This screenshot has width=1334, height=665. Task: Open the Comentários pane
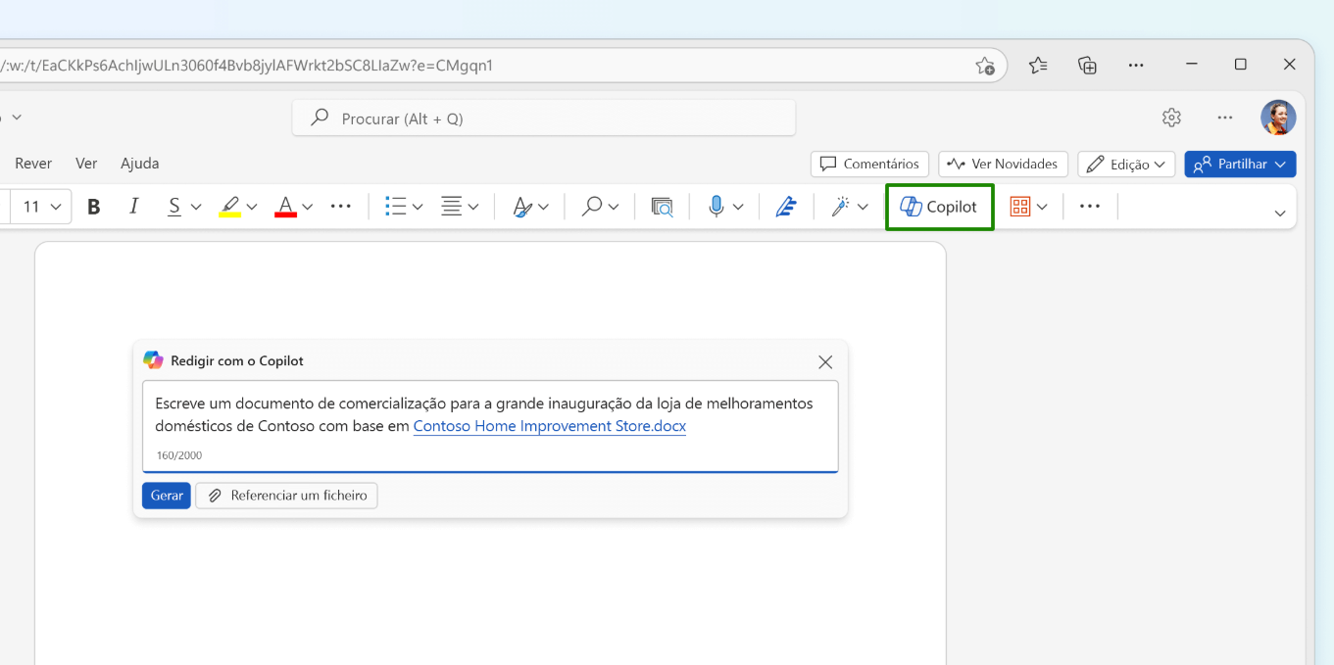869,165
